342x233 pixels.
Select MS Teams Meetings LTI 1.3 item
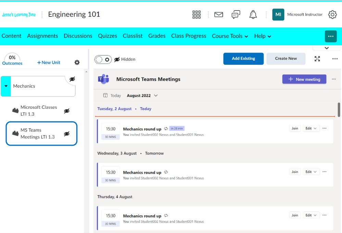(x=41, y=133)
